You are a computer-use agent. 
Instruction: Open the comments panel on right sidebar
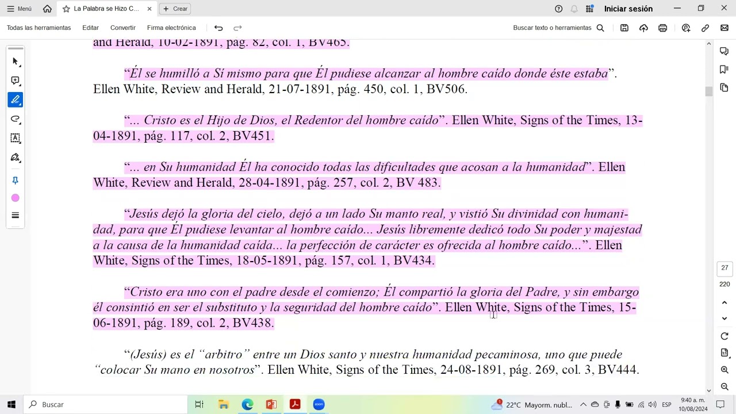point(724,51)
